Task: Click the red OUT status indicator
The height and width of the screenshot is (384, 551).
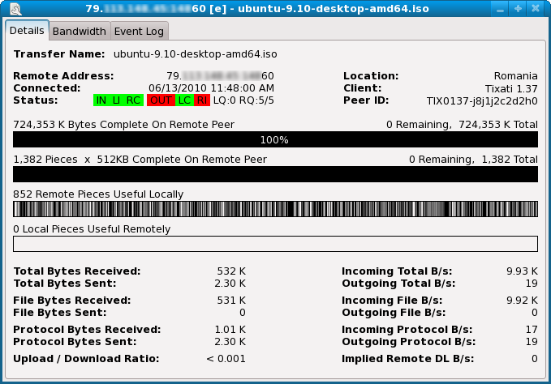Action: coord(161,100)
